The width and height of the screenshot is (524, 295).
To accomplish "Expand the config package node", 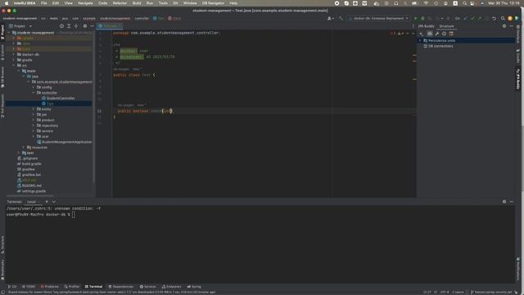I will (34, 88).
